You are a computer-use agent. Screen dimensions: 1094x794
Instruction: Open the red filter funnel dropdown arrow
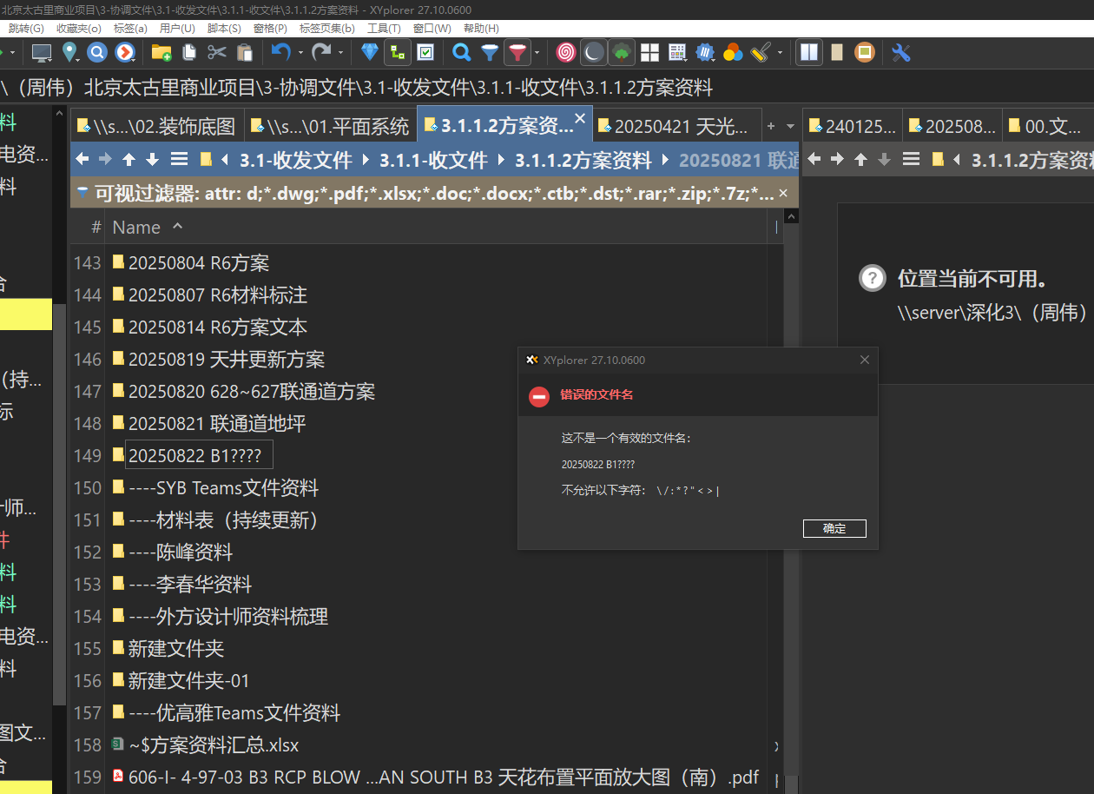pyautogui.click(x=537, y=53)
